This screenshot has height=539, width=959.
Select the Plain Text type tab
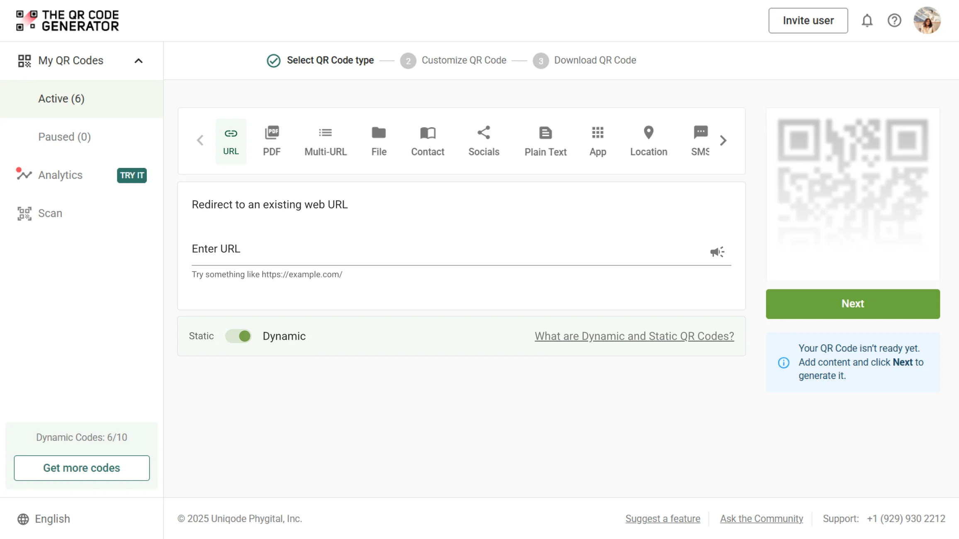click(x=545, y=141)
